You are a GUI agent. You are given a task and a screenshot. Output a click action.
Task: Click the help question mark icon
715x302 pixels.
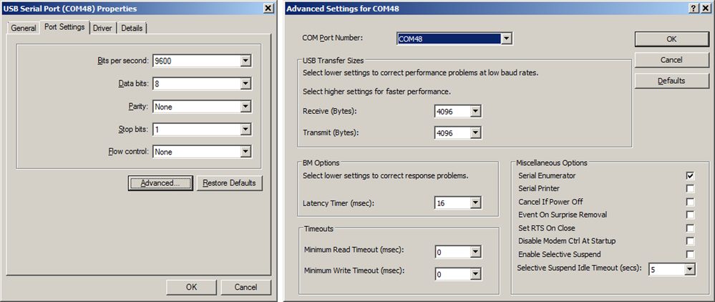694,7
